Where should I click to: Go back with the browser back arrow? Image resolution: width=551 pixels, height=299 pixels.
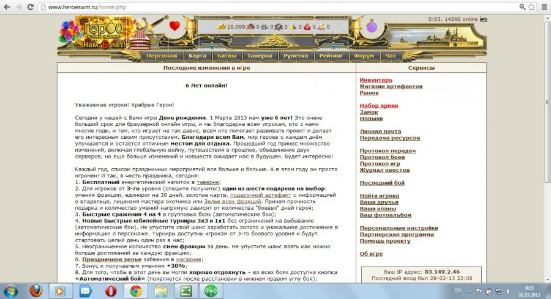click(x=7, y=7)
